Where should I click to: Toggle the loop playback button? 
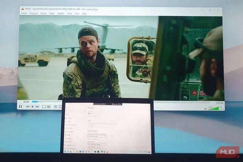(x=60, y=106)
